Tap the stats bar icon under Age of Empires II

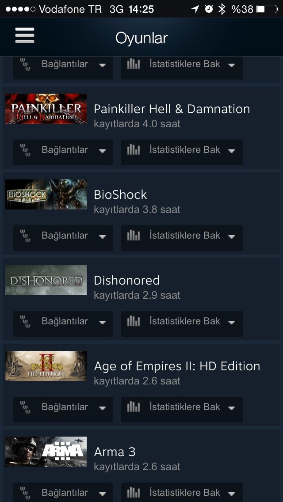point(134,407)
